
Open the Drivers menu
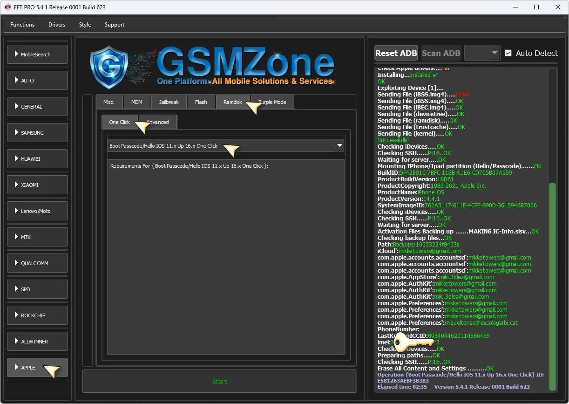[57, 25]
